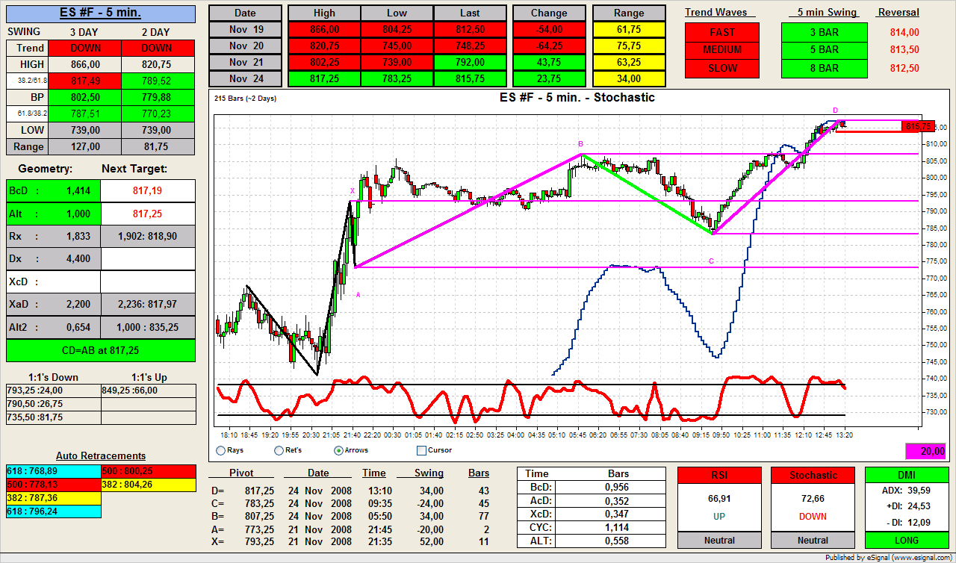Click the Stochastic indicator header
The height and width of the screenshot is (563, 956).
point(813,475)
